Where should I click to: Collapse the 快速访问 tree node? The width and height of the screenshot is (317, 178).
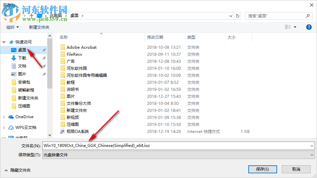click(4, 42)
